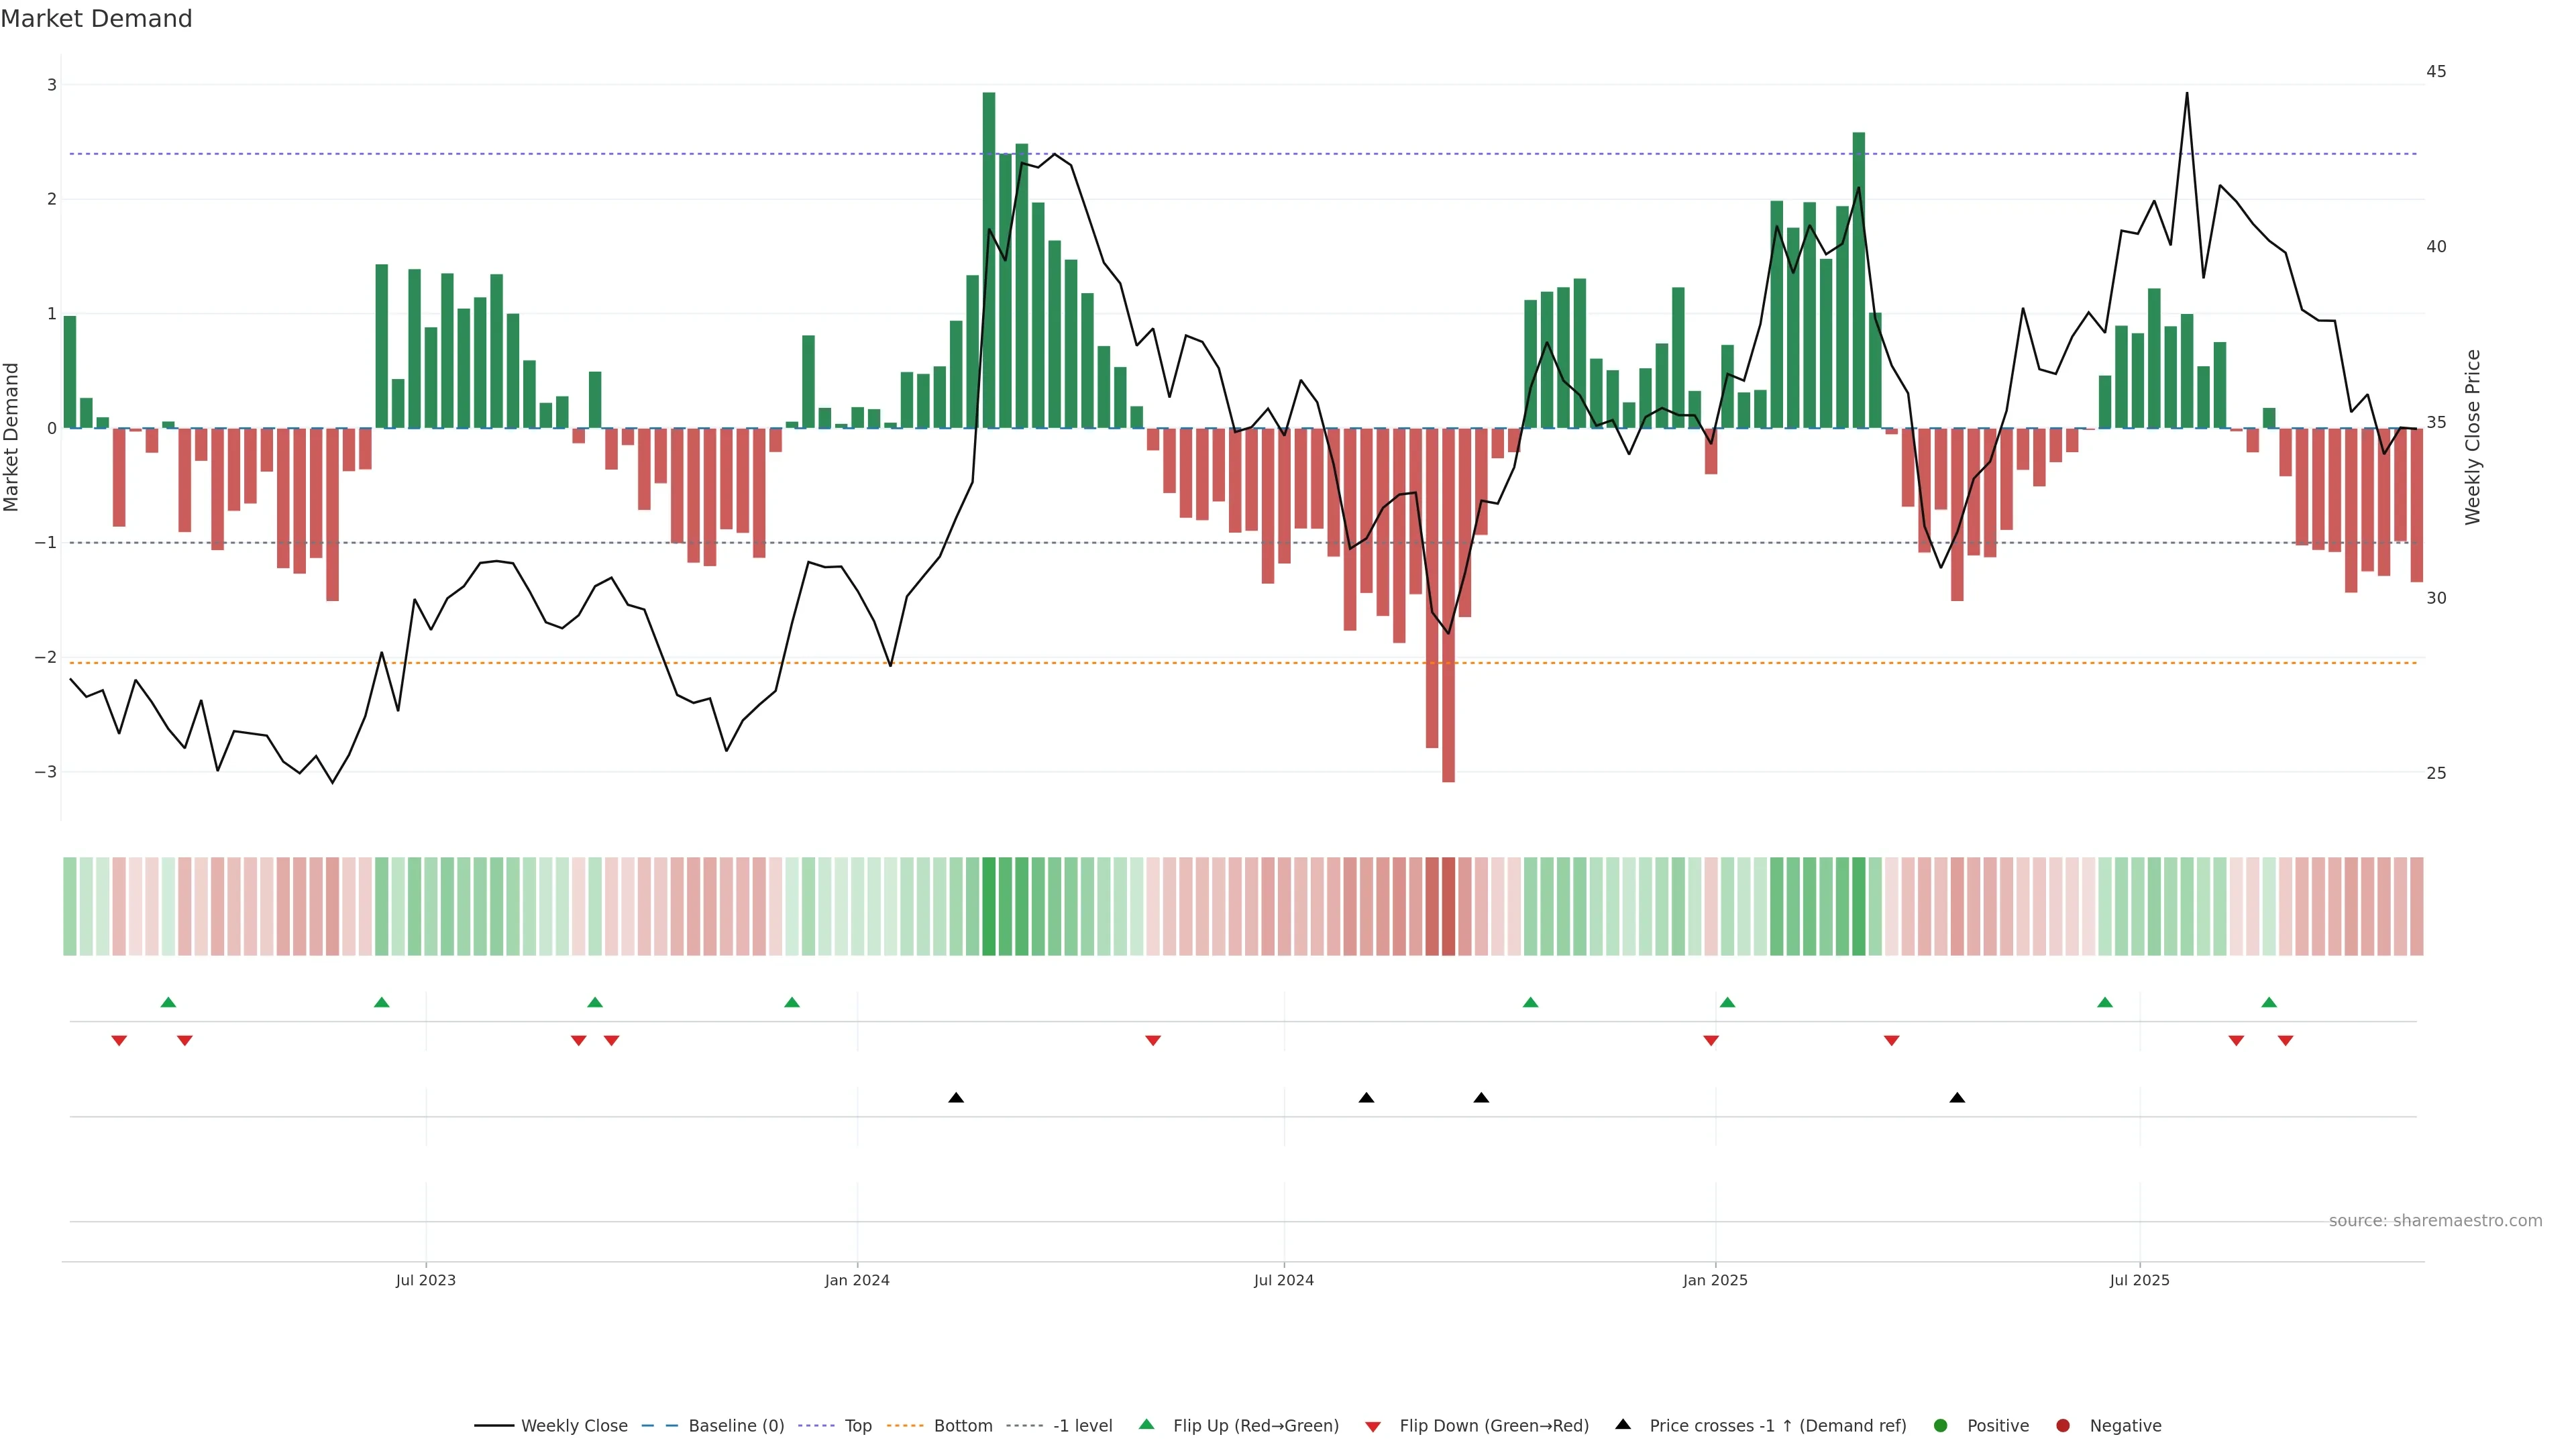
Task: Click the green Positive legend dot
Action: point(1941,1426)
